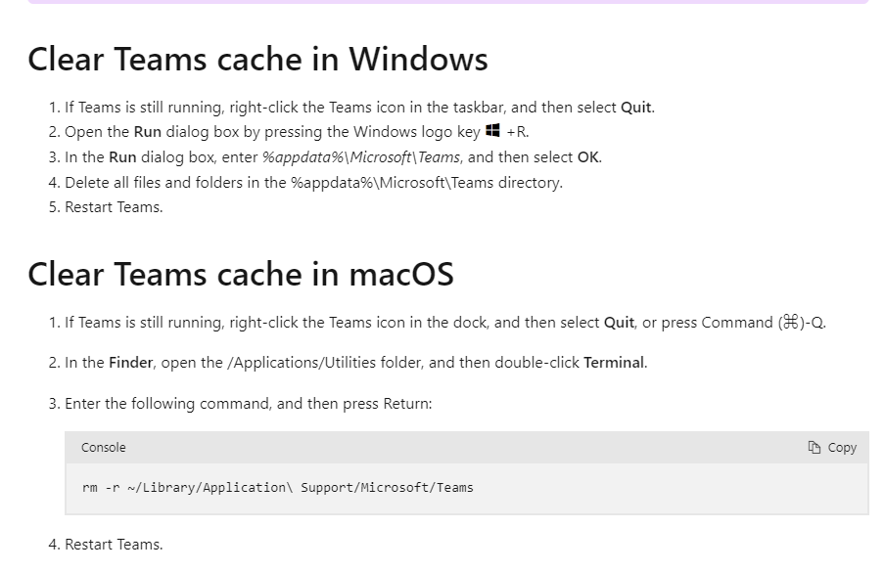885x572 pixels.
Task: Select the 'Clear Teams cache in macOS' heading
Action: pyautogui.click(x=241, y=275)
